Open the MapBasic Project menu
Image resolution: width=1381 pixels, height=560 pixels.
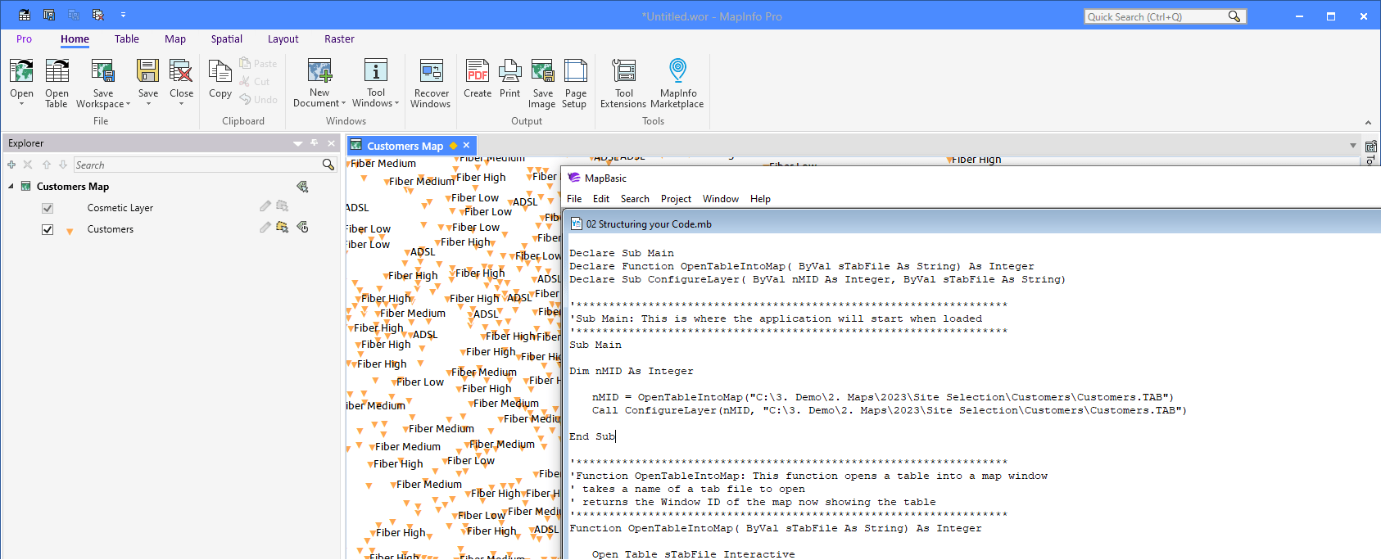[676, 199]
